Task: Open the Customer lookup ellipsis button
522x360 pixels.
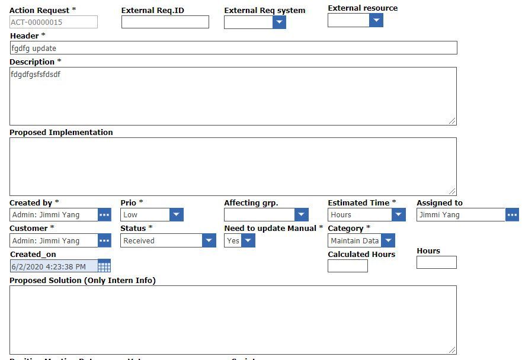Action: 104,241
